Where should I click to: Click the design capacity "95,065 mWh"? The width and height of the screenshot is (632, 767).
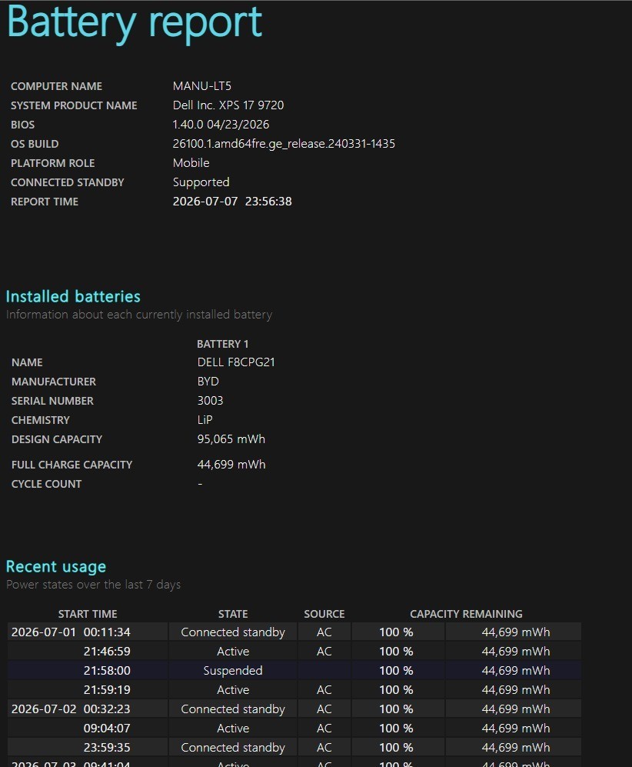tap(231, 439)
